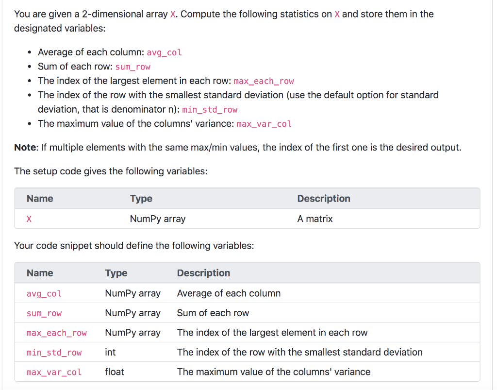This screenshot has width=497, height=390.
Task: Click the bold 'Note' text
Action: pos(25,148)
